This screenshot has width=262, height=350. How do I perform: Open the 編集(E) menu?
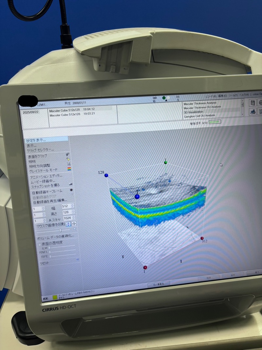[222, 96]
